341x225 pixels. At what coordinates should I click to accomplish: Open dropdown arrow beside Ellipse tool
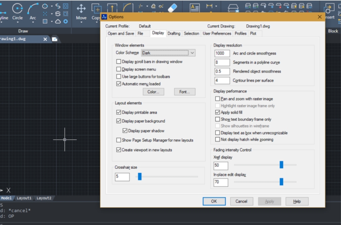coord(52,6)
